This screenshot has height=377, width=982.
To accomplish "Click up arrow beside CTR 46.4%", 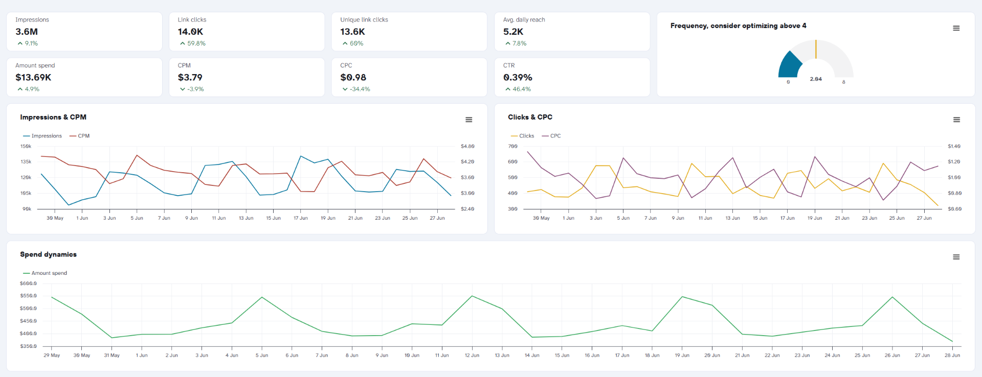I will 508,89.
